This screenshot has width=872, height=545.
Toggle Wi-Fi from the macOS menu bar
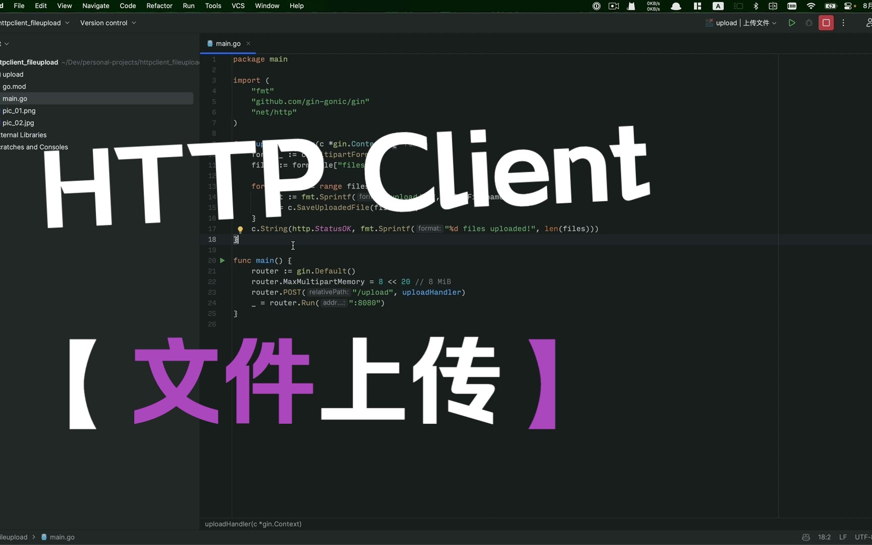coord(810,6)
